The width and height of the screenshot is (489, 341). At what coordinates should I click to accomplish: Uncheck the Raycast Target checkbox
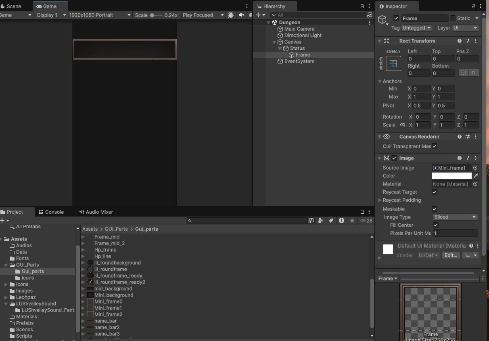point(435,192)
